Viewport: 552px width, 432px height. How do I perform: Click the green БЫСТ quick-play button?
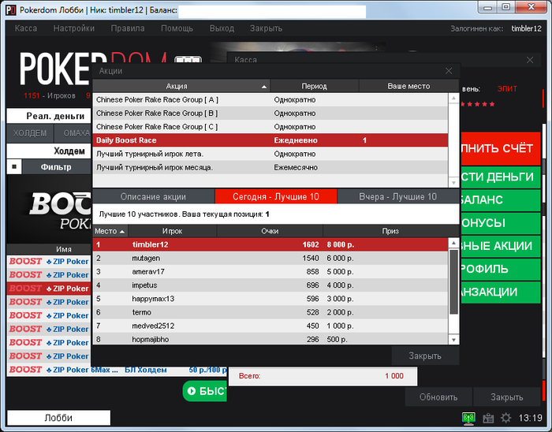204,391
